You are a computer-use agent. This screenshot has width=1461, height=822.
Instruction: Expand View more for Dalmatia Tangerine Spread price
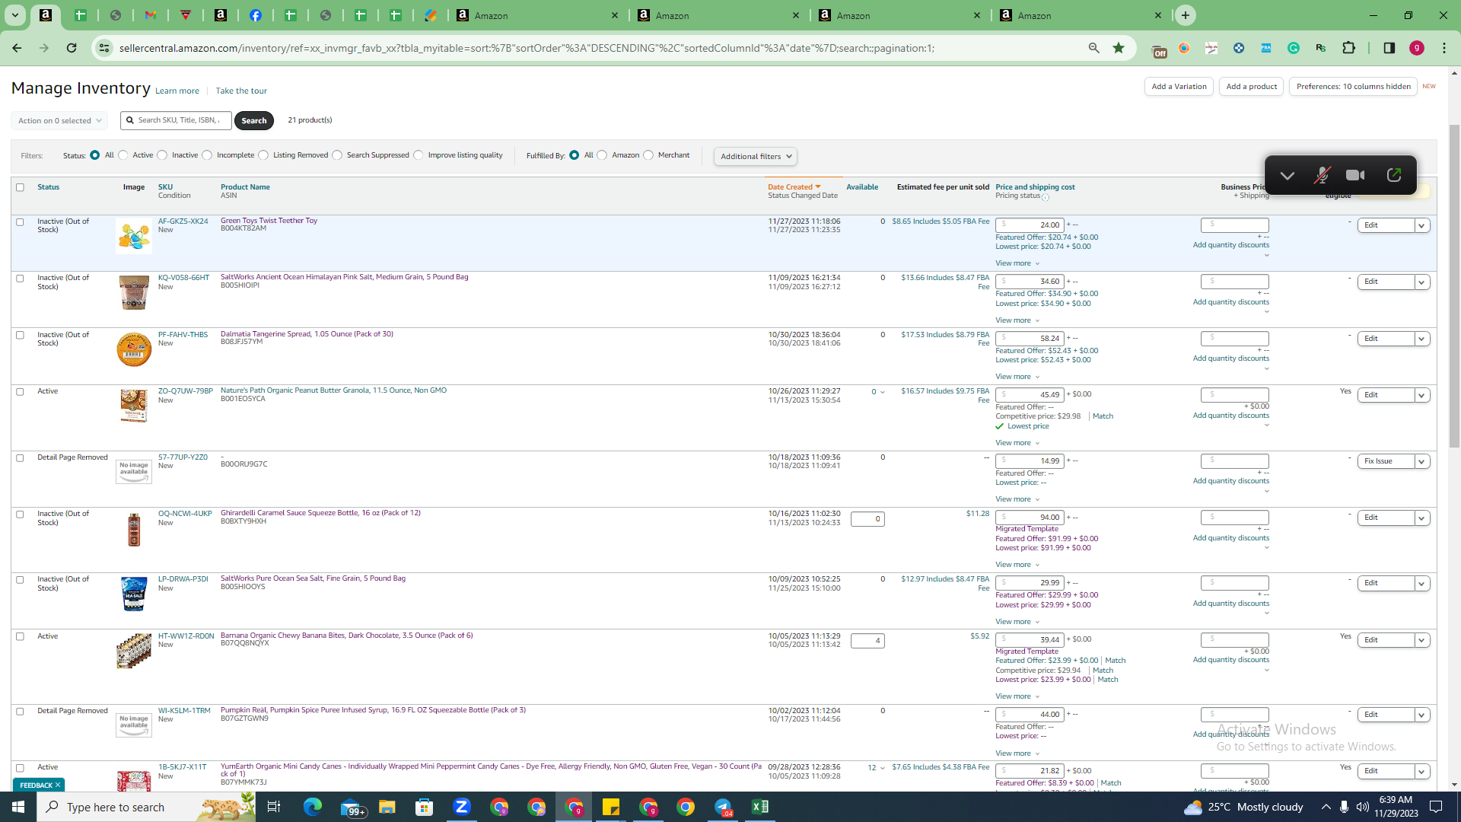click(x=1017, y=378)
